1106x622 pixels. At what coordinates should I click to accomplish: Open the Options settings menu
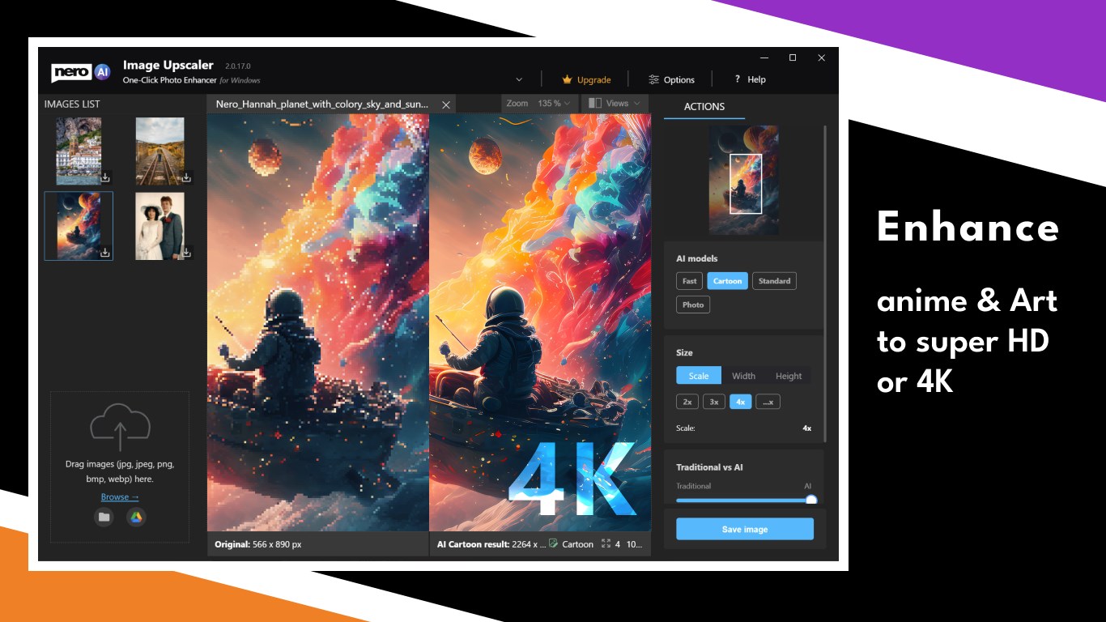(671, 79)
